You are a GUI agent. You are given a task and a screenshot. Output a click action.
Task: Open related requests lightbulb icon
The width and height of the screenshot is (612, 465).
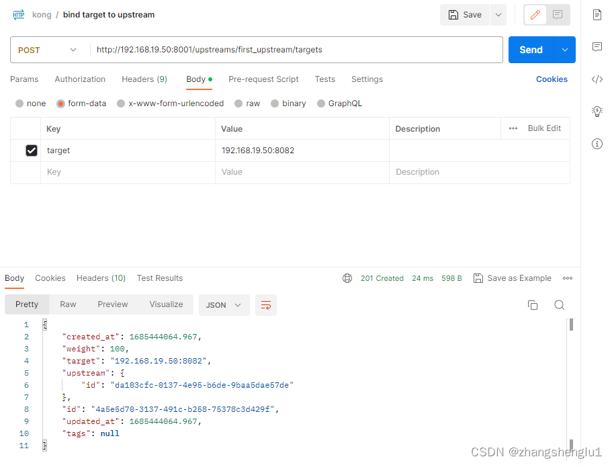(597, 112)
